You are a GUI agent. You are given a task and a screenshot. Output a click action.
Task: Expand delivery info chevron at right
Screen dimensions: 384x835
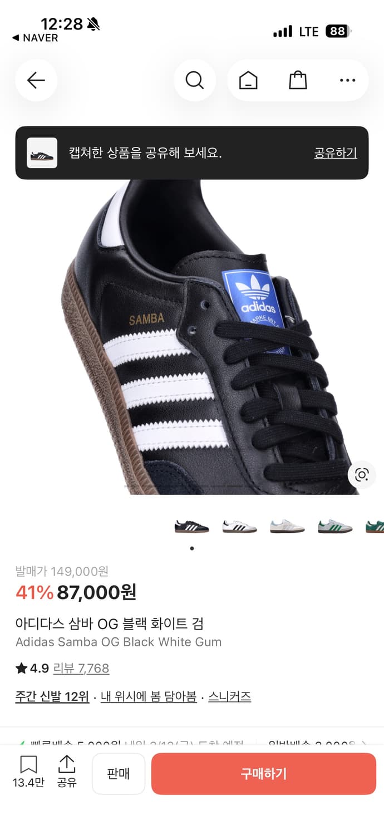364,743
